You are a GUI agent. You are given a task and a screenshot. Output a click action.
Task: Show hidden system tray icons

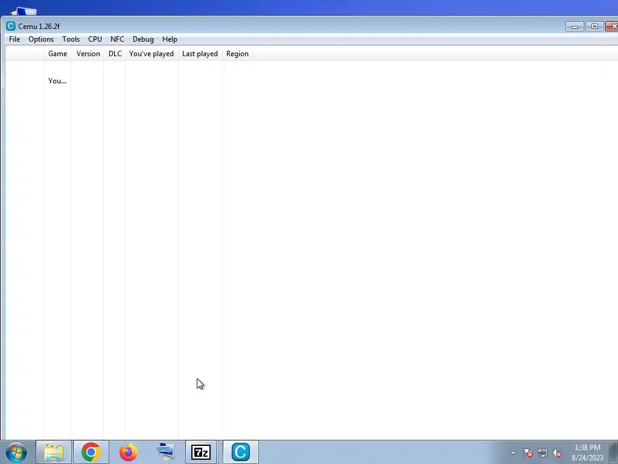tap(513, 453)
